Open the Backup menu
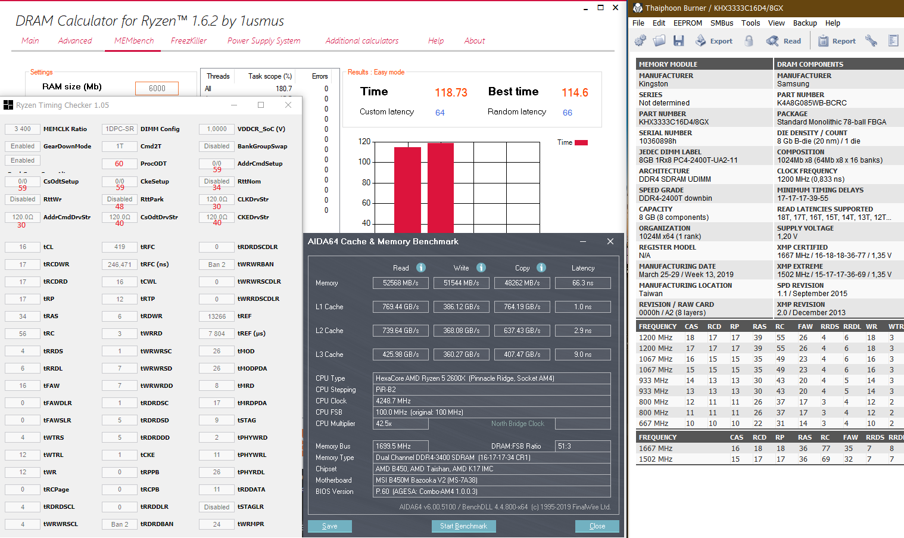 pyautogui.click(x=805, y=23)
